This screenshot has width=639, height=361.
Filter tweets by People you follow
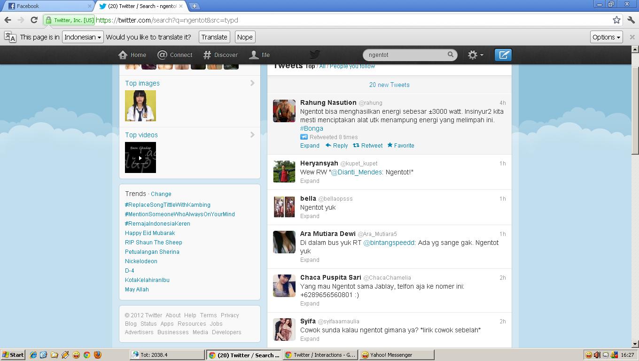tap(352, 66)
